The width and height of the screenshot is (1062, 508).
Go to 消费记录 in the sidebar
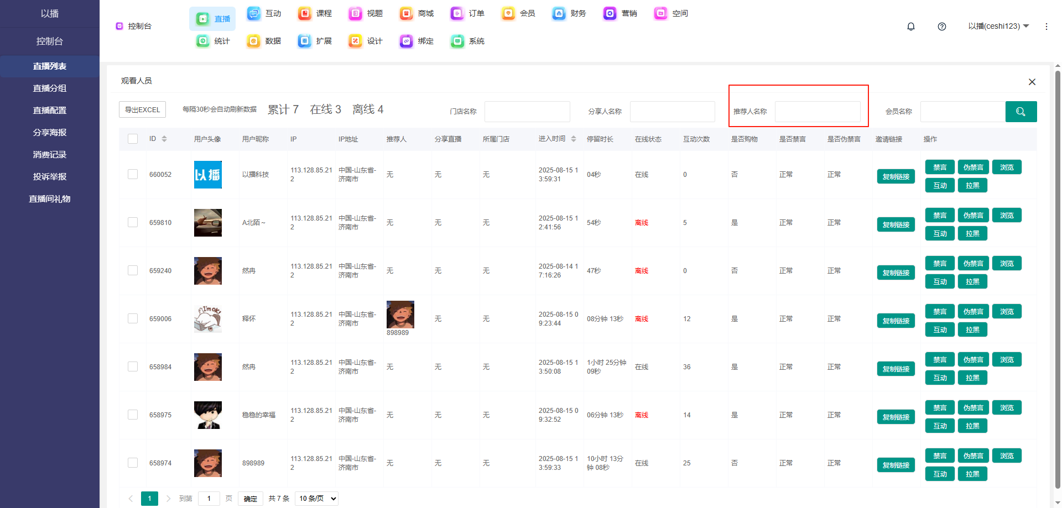coord(50,154)
